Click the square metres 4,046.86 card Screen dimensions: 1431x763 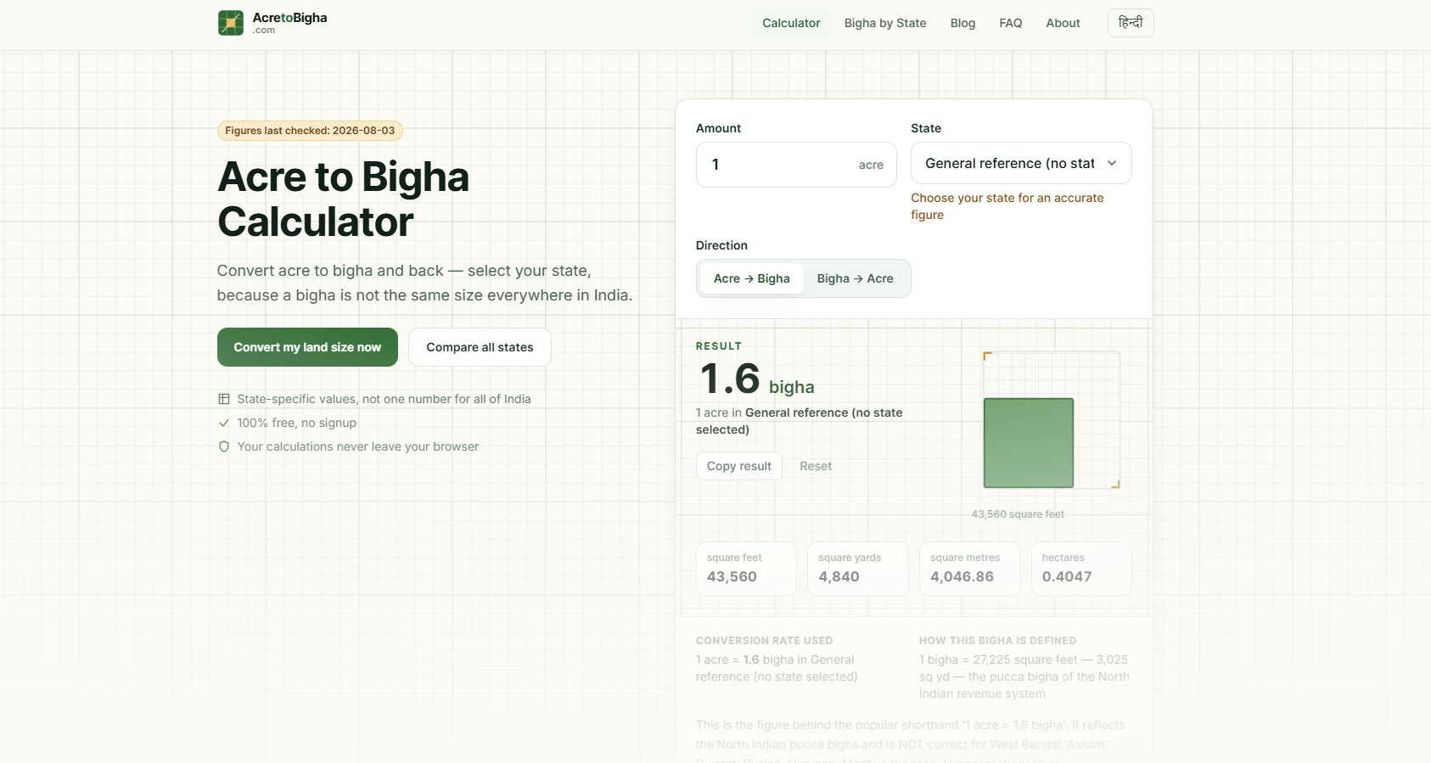pos(969,568)
